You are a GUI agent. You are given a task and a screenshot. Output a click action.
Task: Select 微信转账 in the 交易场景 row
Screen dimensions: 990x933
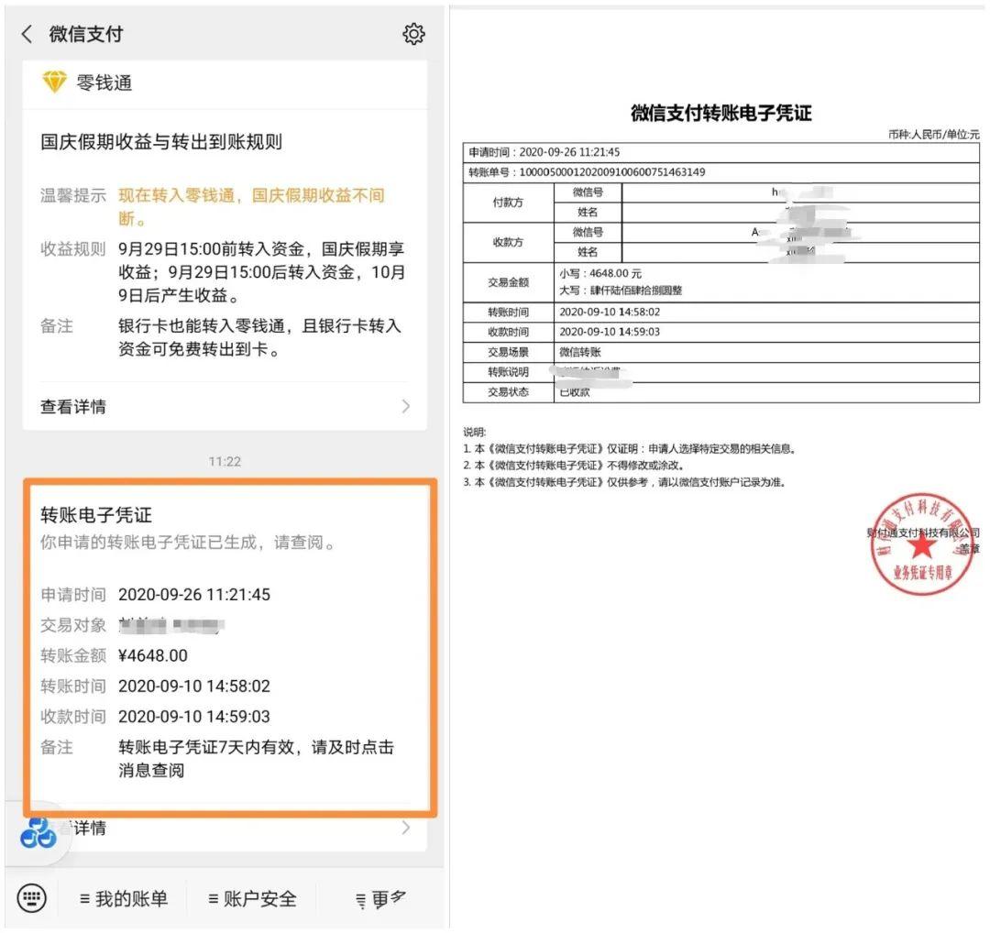(x=580, y=352)
